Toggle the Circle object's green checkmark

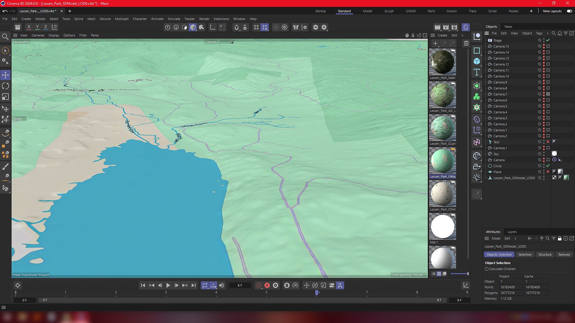(548, 166)
